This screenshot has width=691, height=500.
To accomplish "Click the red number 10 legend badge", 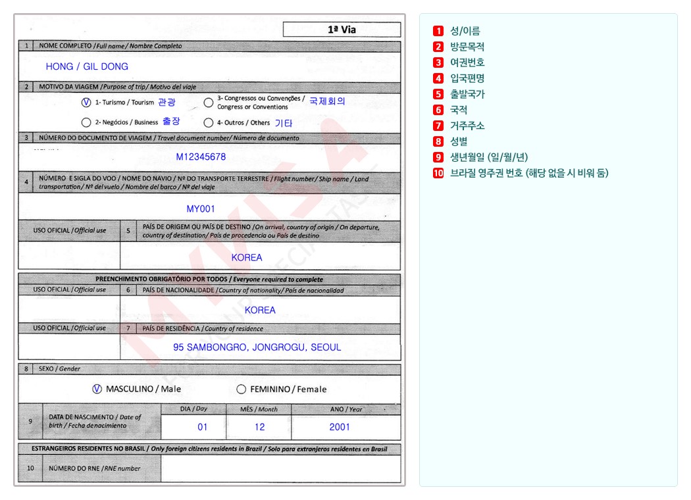I will 438,173.
